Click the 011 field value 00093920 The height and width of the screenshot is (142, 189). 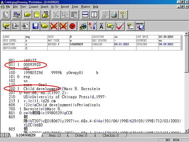pyautogui.click(x=32, y=65)
